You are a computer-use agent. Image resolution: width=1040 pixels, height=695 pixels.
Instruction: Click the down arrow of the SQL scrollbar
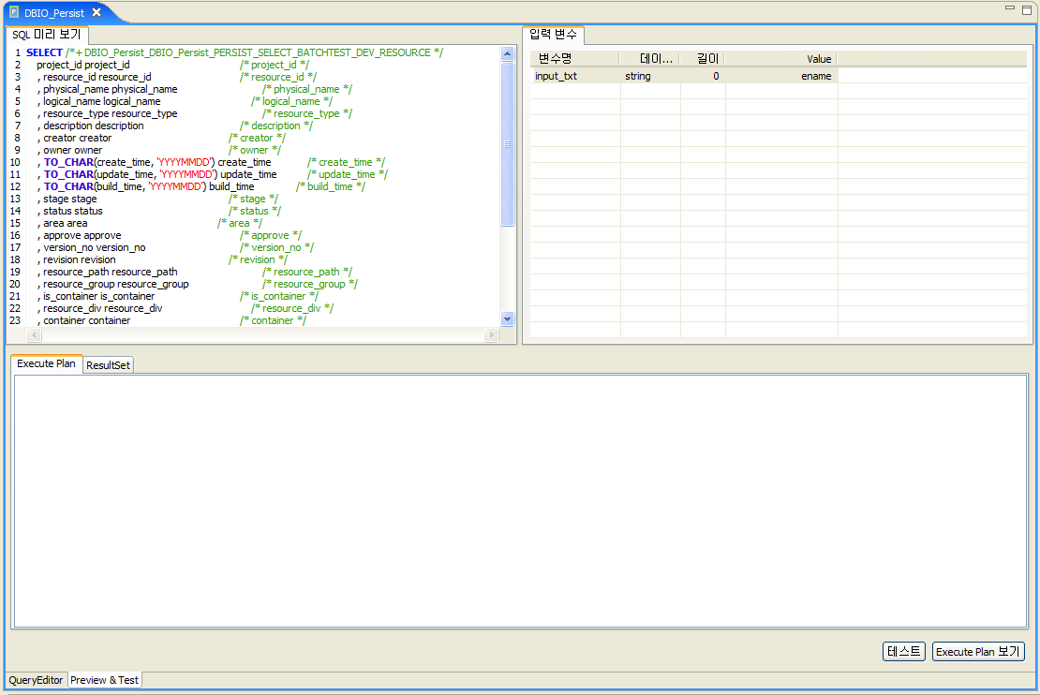tap(507, 318)
